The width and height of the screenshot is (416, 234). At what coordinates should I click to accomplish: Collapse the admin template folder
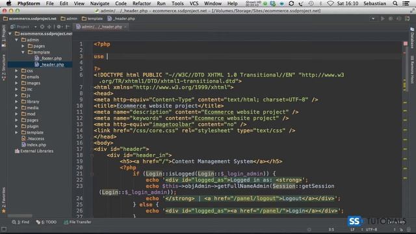(23, 52)
